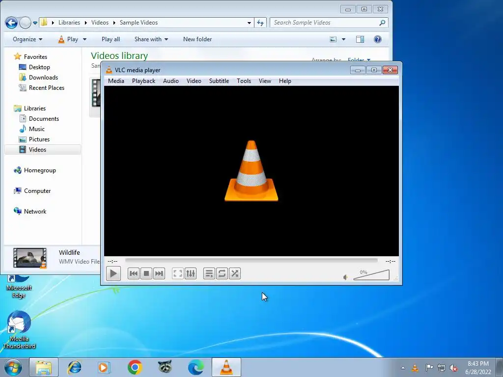Click the Search Sample Videos field

(x=329, y=23)
